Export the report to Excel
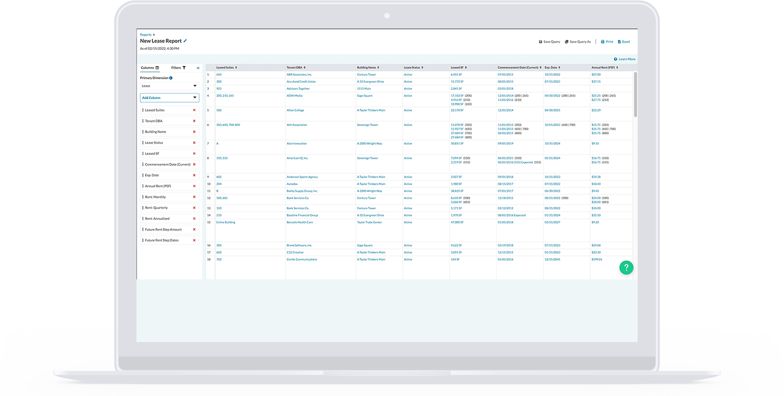Screen dimensions: 784x396 point(624,42)
